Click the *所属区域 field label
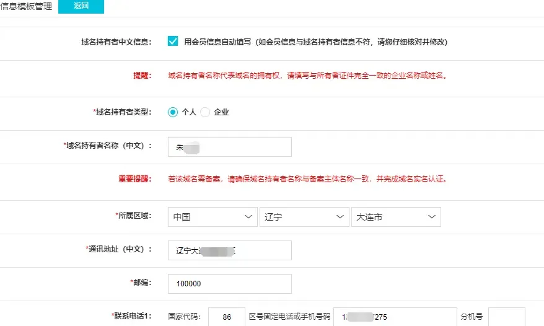544x326 pixels. pos(133,216)
